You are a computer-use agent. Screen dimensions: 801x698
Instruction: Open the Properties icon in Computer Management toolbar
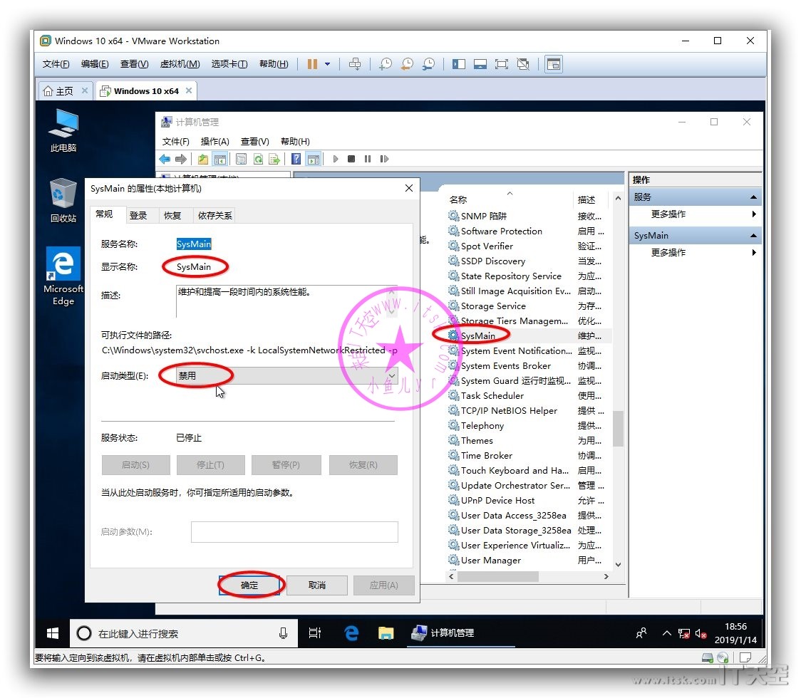(241, 160)
